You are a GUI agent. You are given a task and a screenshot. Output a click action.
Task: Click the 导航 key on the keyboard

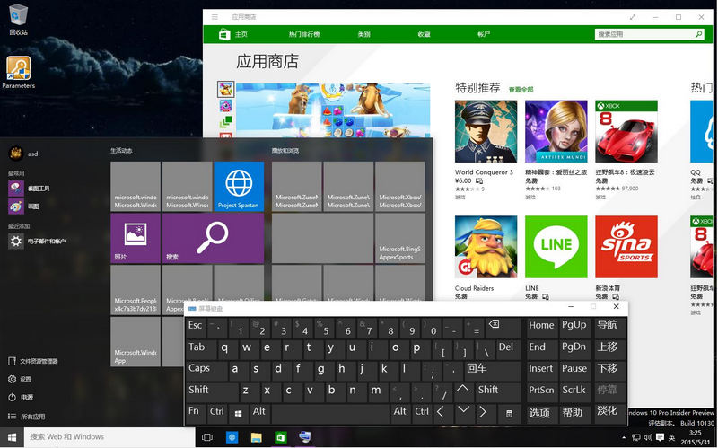pyautogui.click(x=609, y=327)
